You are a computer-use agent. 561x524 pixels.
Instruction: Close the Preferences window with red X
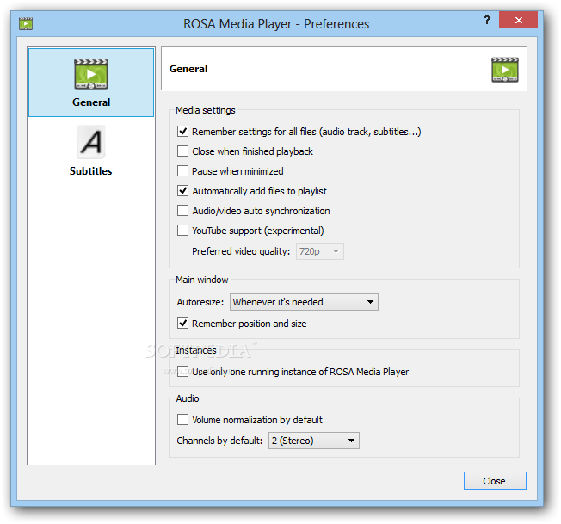click(x=518, y=20)
